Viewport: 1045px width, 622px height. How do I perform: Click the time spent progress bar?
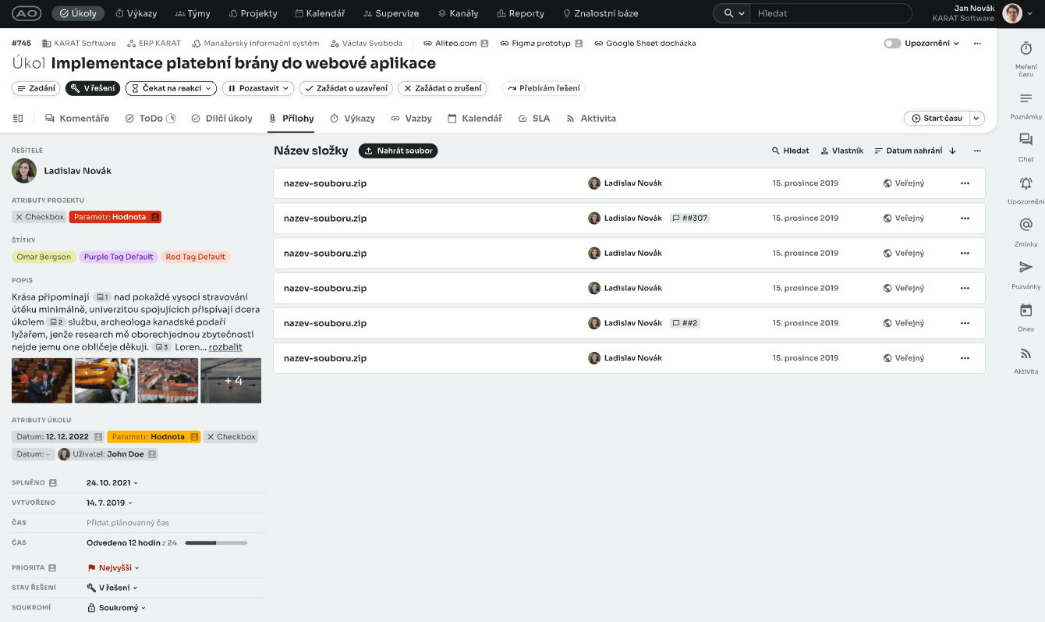point(216,542)
